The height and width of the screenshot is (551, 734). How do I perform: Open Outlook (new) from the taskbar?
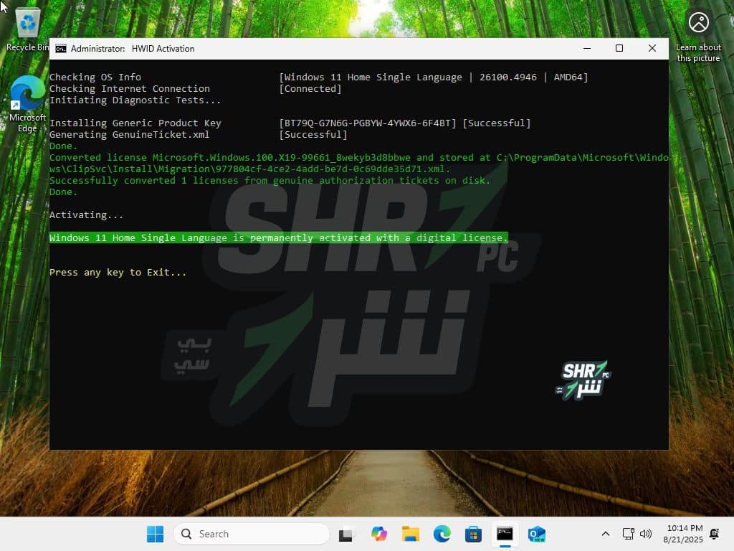(x=536, y=534)
